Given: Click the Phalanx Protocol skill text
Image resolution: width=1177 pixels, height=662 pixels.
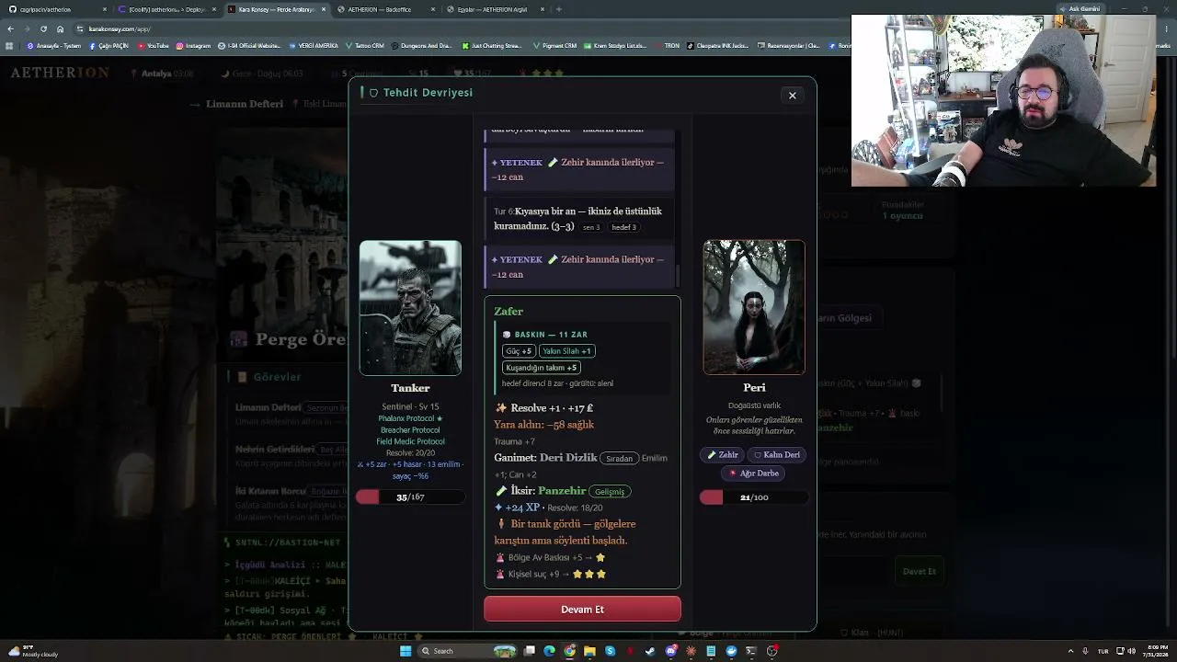Looking at the screenshot, I should 410,418.
